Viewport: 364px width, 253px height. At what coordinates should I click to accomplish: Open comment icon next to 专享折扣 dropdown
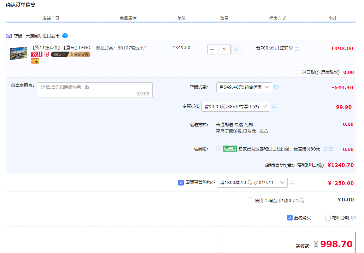(274, 107)
